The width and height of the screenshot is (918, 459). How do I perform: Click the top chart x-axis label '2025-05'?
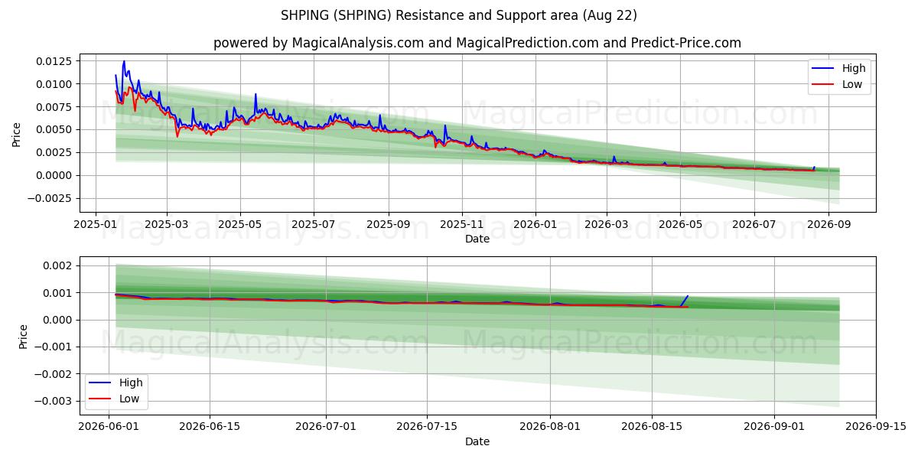[x=240, y=225]
